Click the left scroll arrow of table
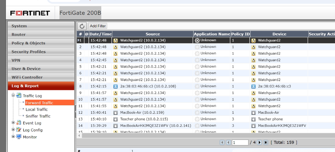Viewport: 335px width, 152px height. point(79,135)
